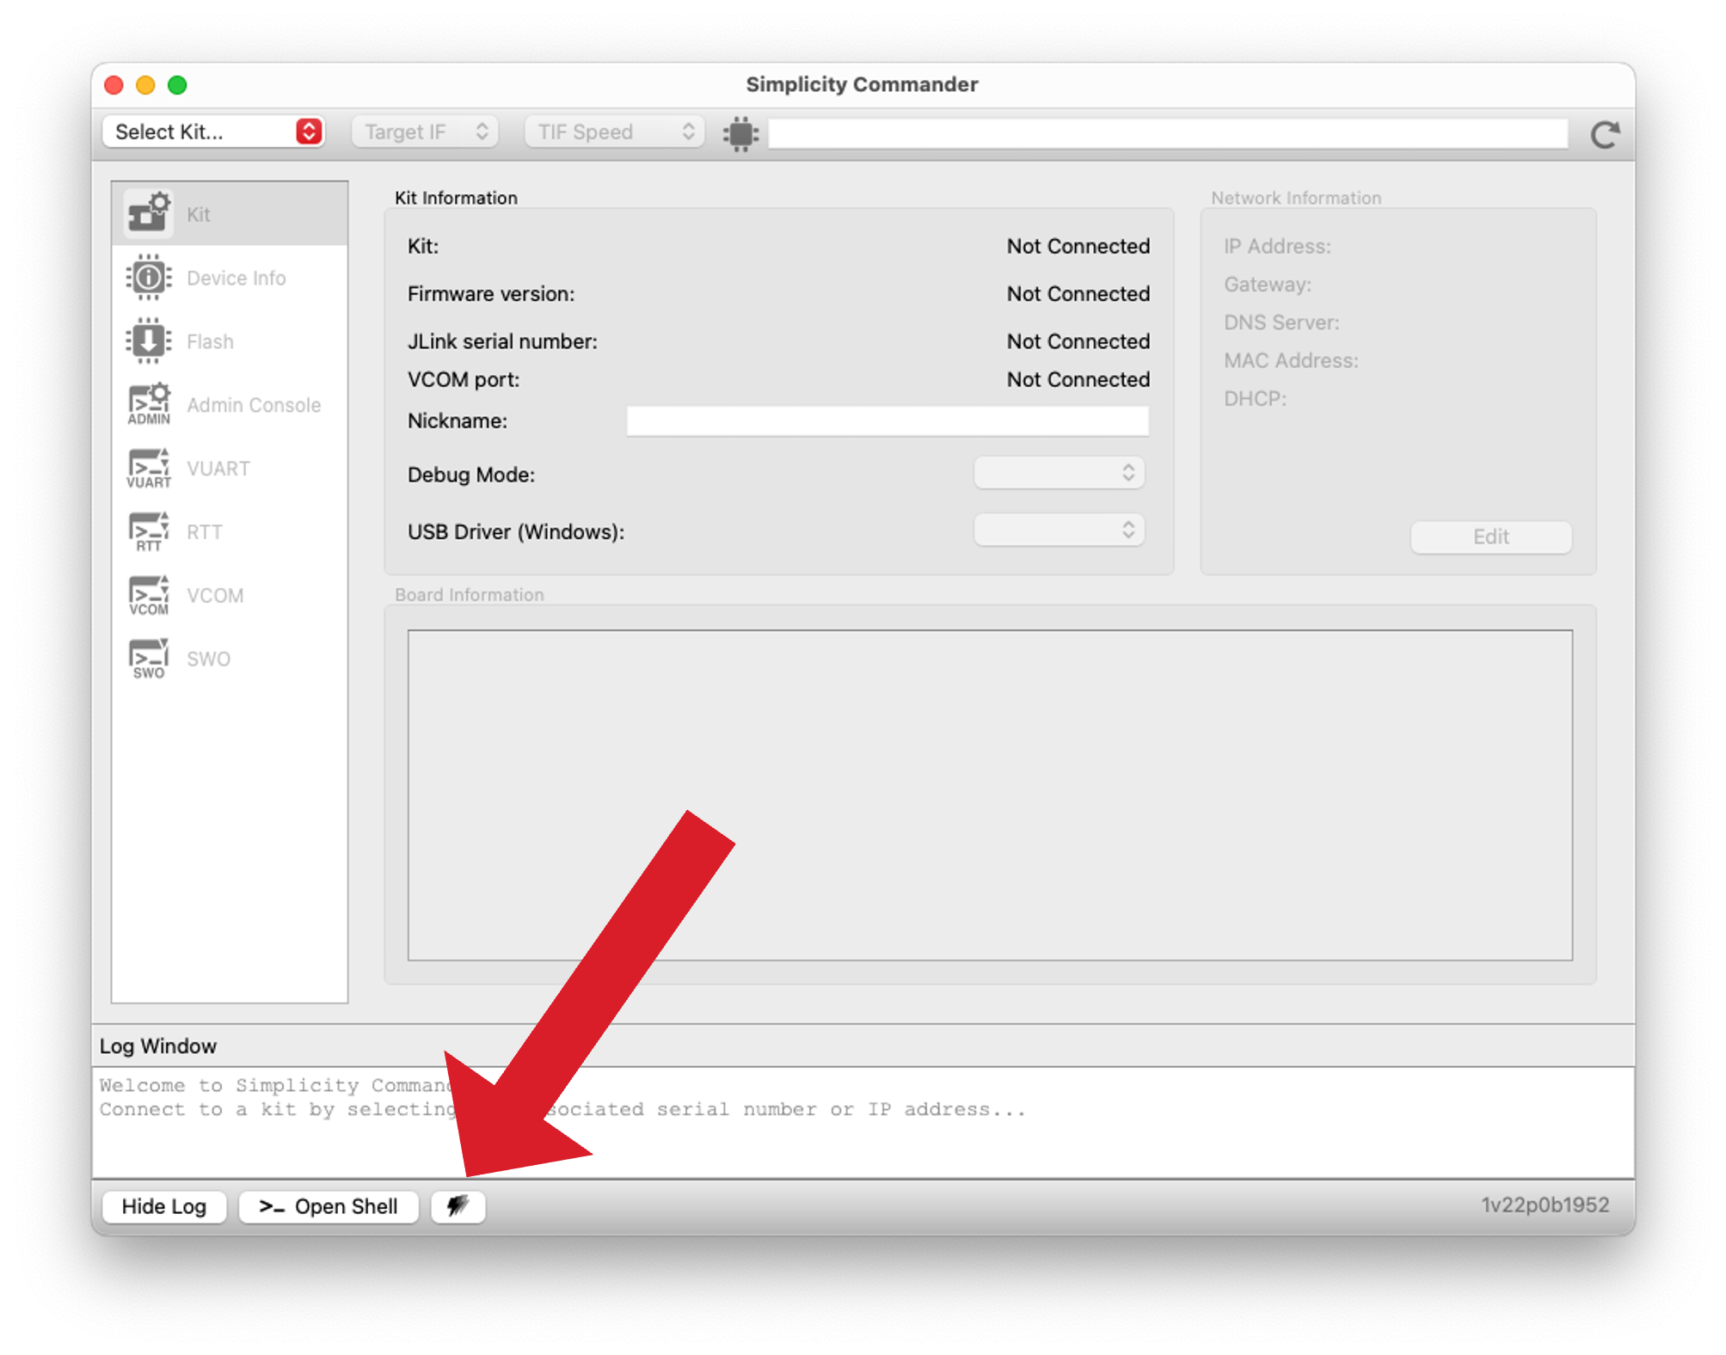Open the Target IF dropdown
Viewport: 1726px width, 1355px height.
click(x=425, y=132)
